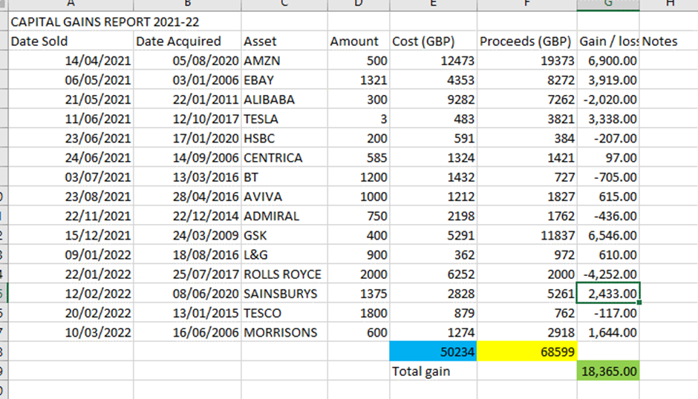Image resolution: width=698 pixels, height=399 pixels.
Task: Click the ROLLS ROYCE asset cell
Action: point(284,274)
